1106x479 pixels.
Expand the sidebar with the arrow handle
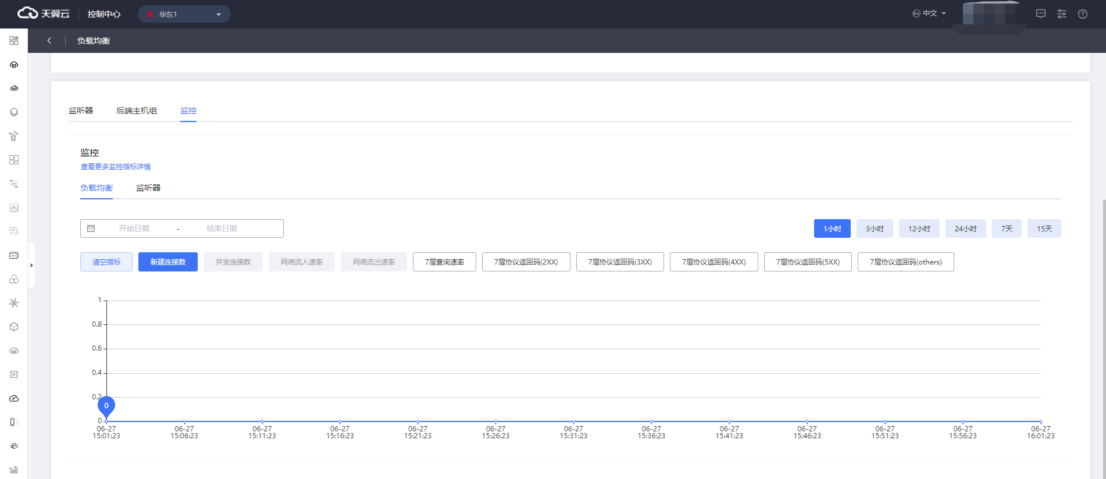tap(31, 265)
